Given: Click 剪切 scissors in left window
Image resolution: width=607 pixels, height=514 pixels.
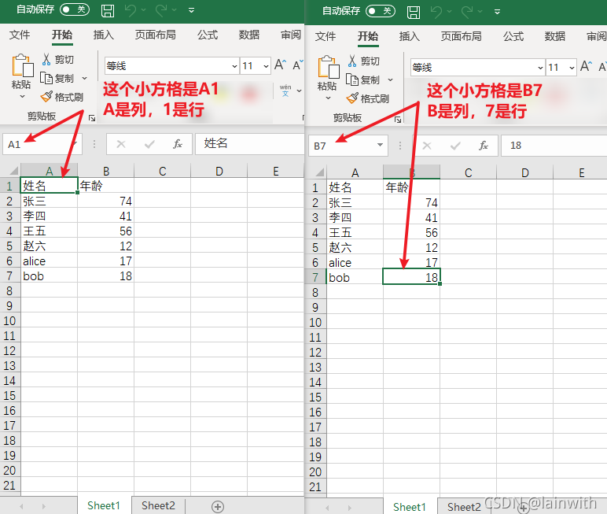Looking at the screenshot, I should [x=57, y=59].
